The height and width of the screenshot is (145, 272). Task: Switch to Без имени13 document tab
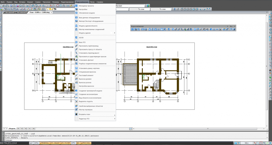click(x=22, y=12)
